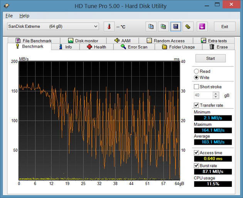The height and width of the screenshot is (198, 243).
Task: Decrease short stroke size with down arrow
Action: (216, 97)
